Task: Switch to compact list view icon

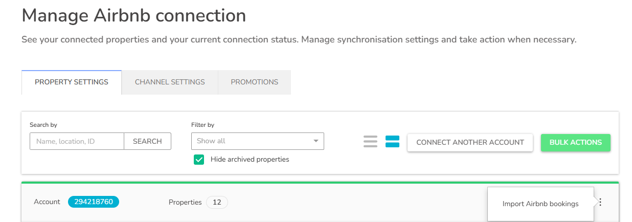Action: coord(370,141)
